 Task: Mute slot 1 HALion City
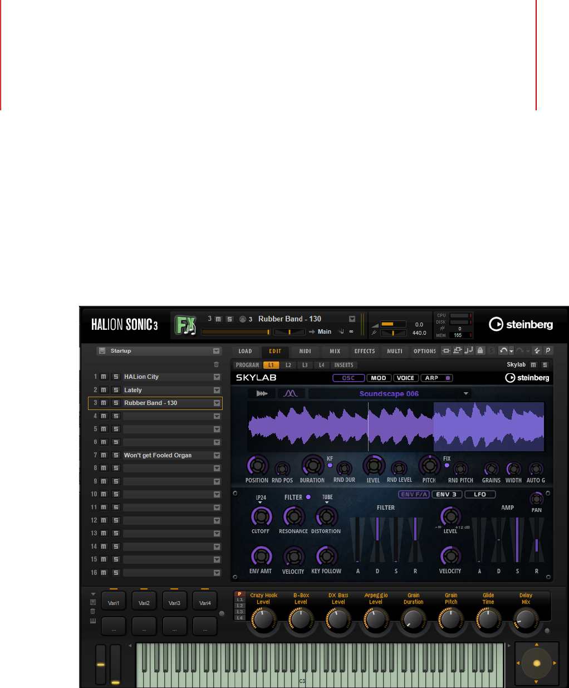point(104,377)
